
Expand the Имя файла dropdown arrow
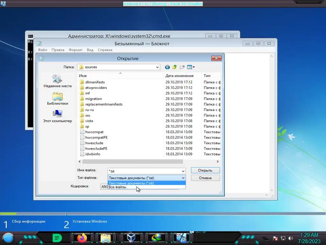pyautogui.click(x=183, y=171)
